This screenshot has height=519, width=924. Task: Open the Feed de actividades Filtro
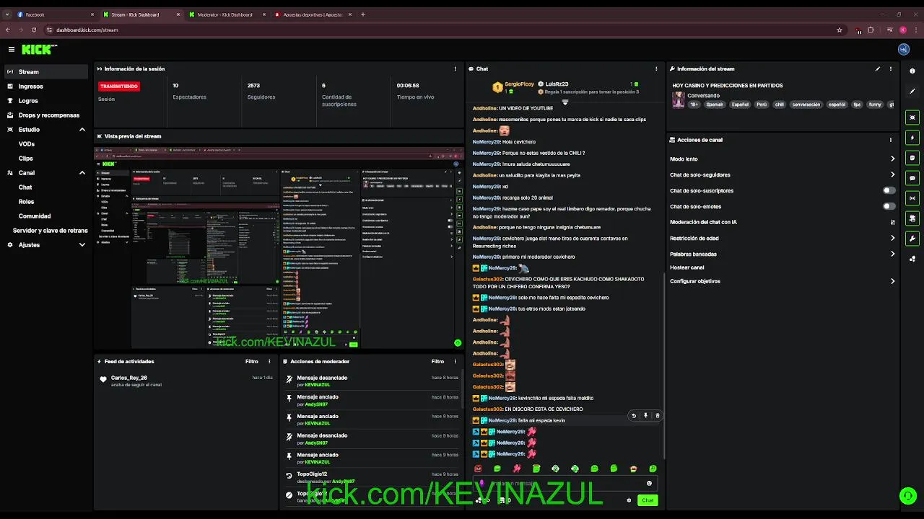point(251,362)
